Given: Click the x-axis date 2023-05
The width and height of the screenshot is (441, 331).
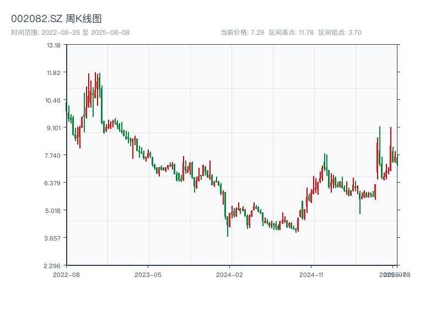Looking at the screenshot, I should [x=148, y=275].
